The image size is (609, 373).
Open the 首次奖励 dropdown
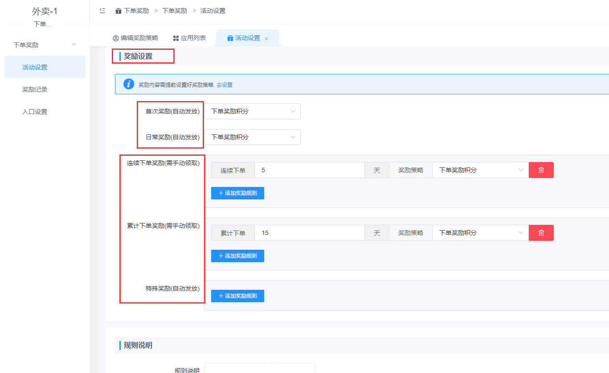coord(253,111)
